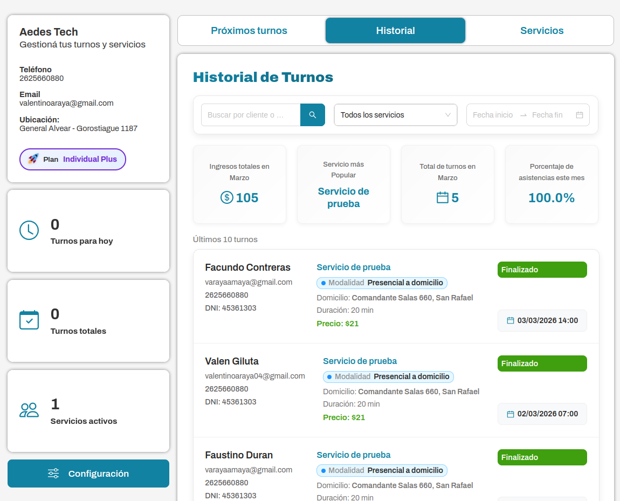Screen dimensions: 620x501
Task: Click the search magnifier icon
Action: coord(313,114)
